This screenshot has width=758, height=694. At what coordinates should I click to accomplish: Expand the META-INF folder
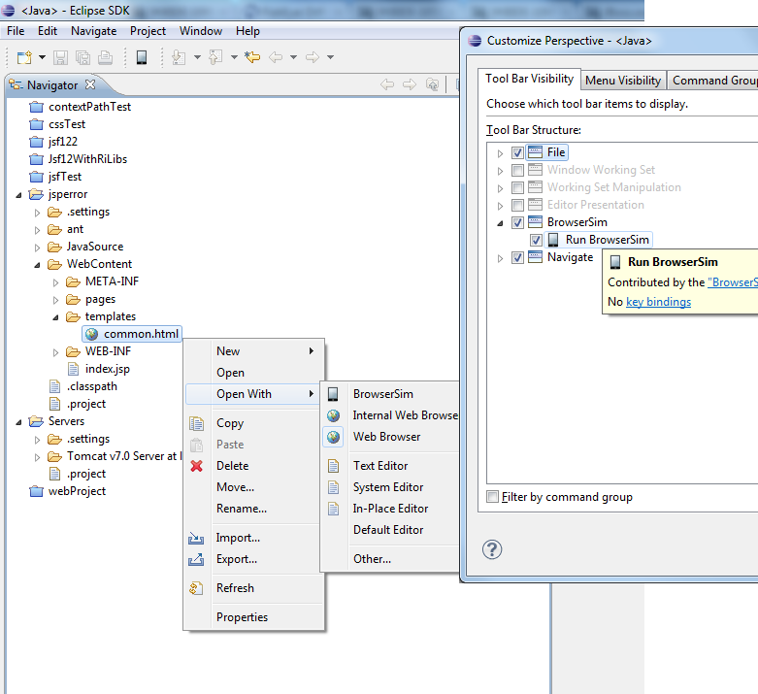point(55,281)
